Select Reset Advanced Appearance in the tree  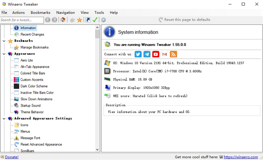(41, 144)
